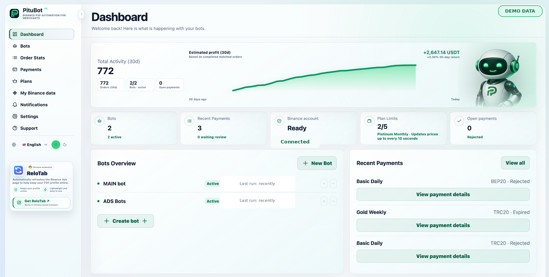Open the Notifications page
Viewport: 549px width, 277px height.
pyautogui.click(x=42, y=105)
